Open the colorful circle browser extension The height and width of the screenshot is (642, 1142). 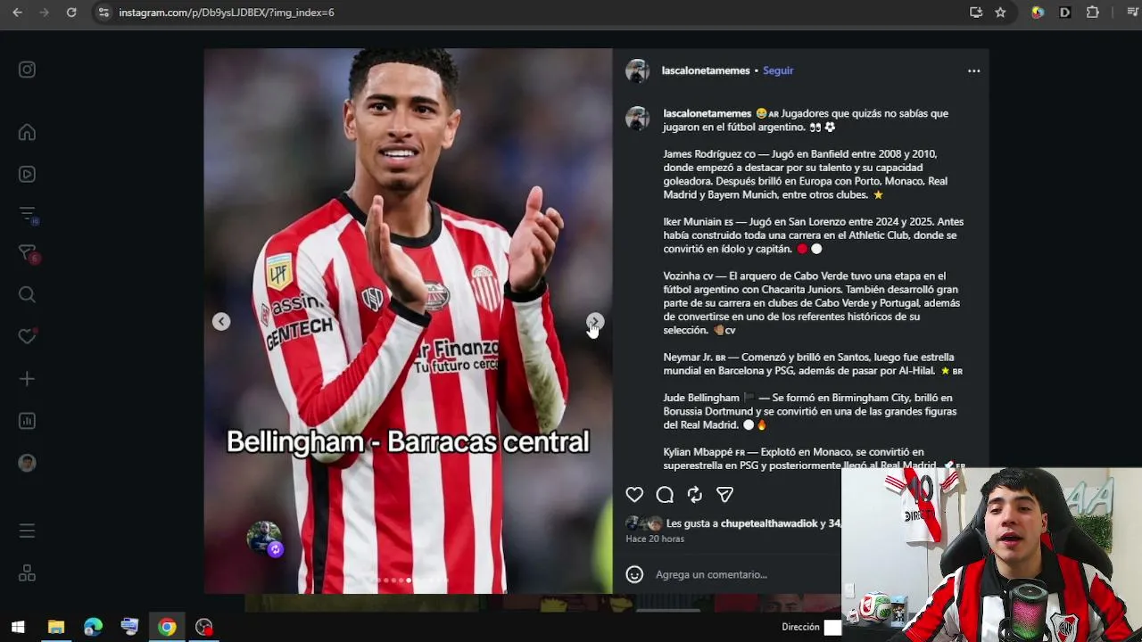[x=1038, y=12]
